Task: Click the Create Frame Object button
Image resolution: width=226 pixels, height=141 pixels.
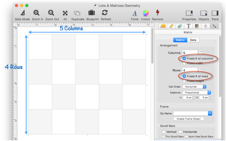Action: 189,119
